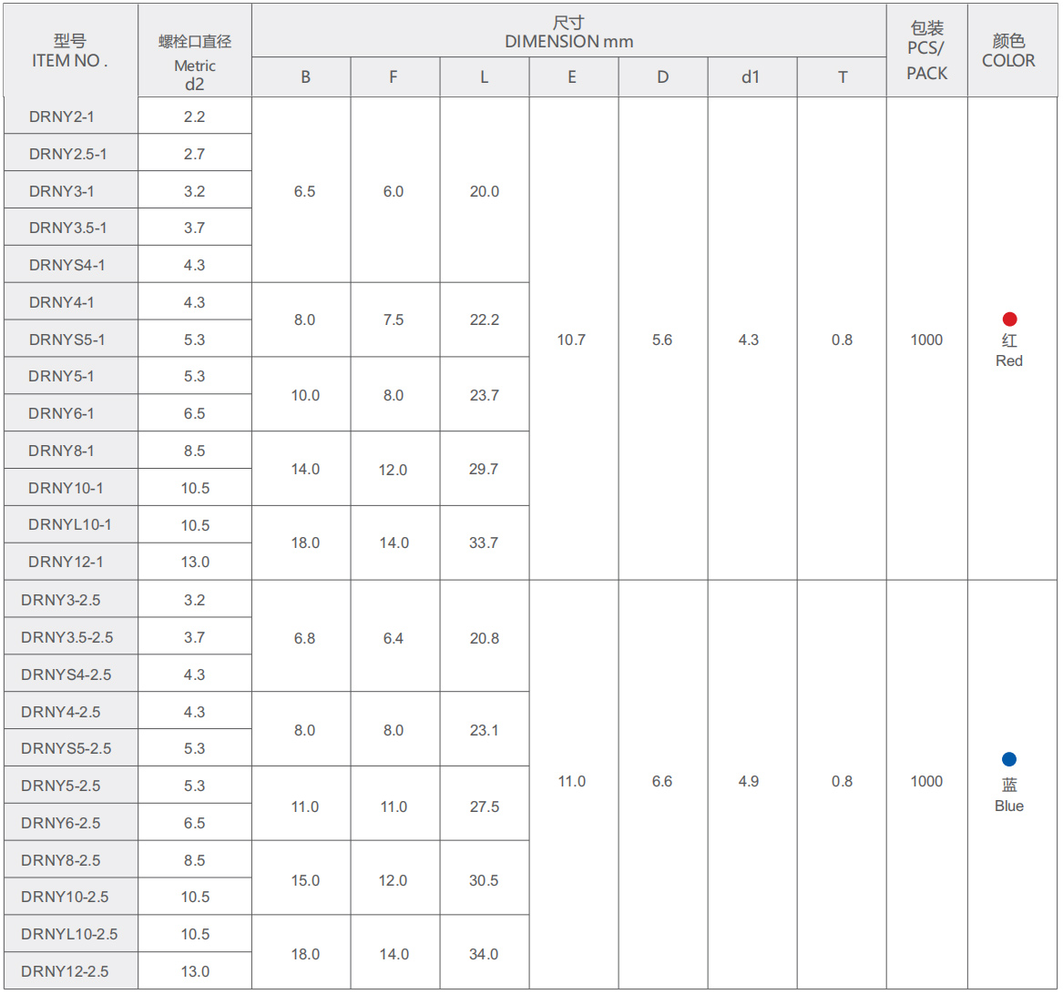
Task: Click the d2 value 2.7
Action: 195,154
